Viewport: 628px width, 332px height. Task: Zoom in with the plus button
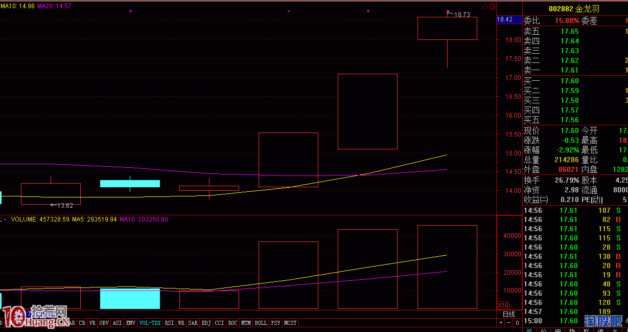[501, 323]
